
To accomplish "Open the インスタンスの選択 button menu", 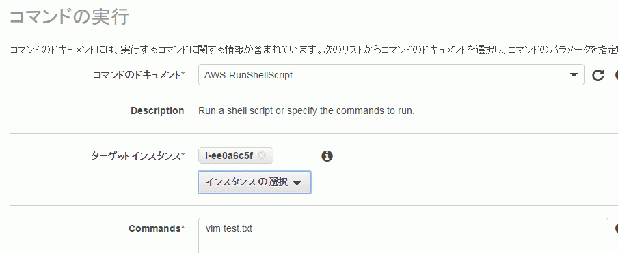I will coord(254,182).
